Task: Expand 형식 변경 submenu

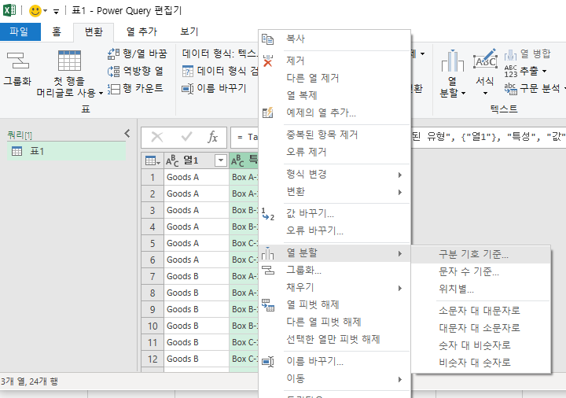Action: click(334, 175)
